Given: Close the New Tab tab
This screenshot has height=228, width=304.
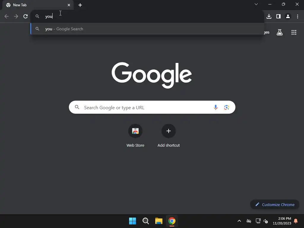Looking at the screenshot, I should pos(69,5).
